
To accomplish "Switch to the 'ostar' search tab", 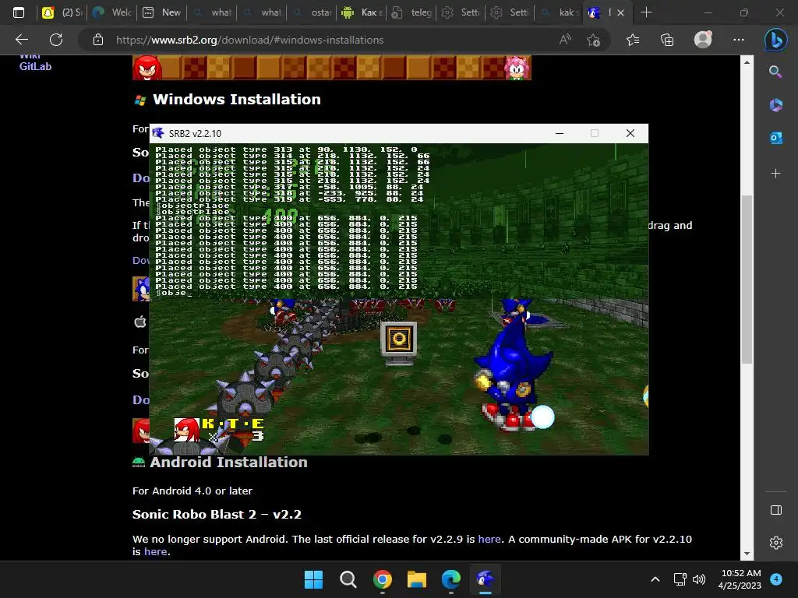I will pyautogui.click(x=312, y=12).
